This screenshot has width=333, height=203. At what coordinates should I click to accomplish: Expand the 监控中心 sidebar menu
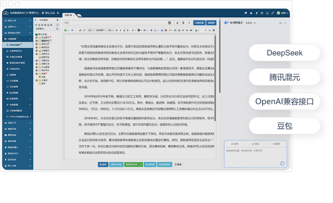(x=17, y=27)
